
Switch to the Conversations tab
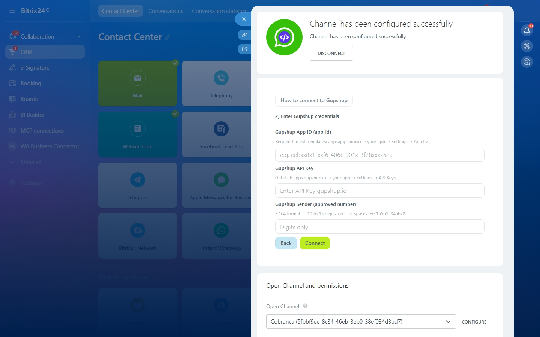point(165,11)
